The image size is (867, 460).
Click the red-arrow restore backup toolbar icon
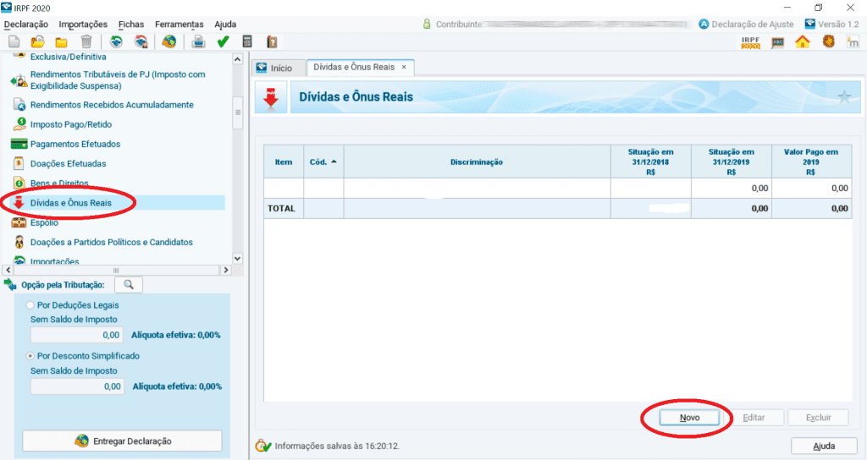tap(141, 42)
